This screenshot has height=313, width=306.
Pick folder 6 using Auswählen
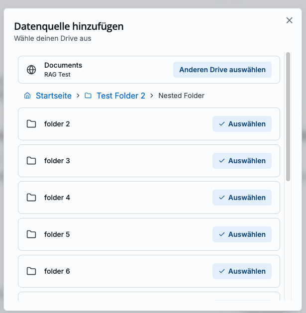click(x=242, y=271)
